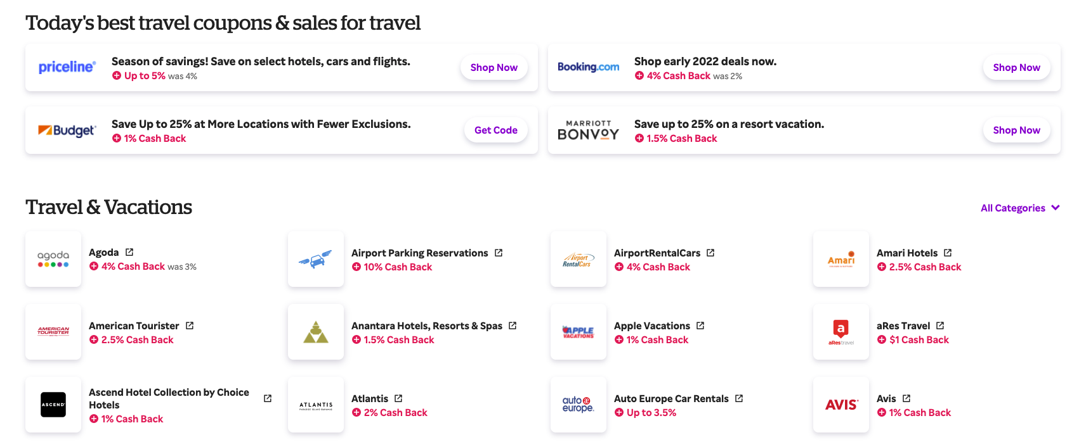Open external link icon next to American Tourister
This screenshot has width=1086, height=442.
click(x=190, y=325)
